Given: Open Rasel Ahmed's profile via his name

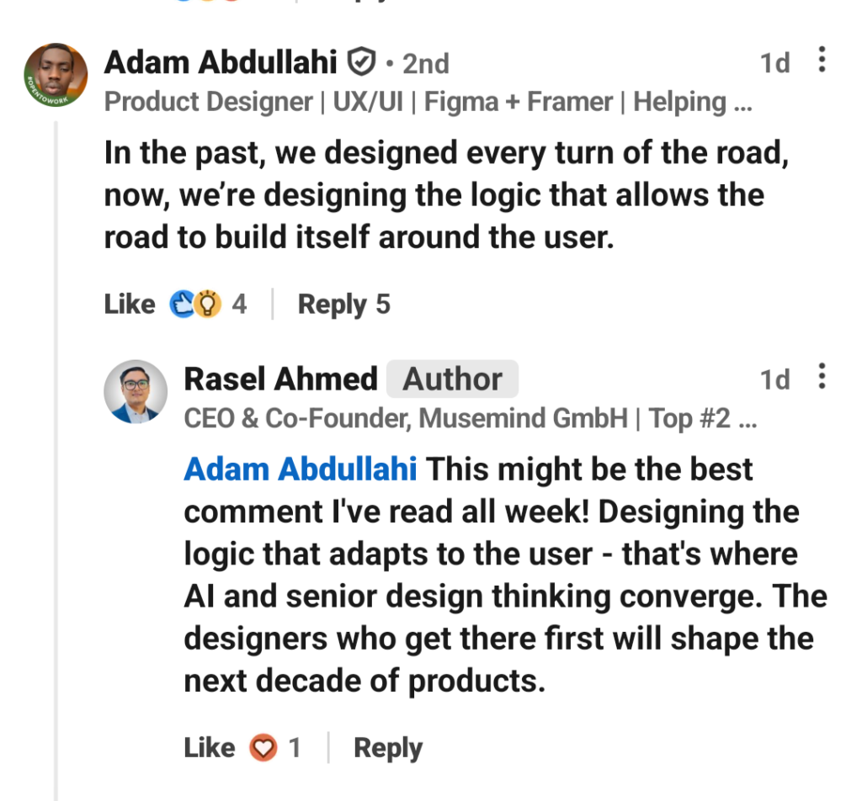Looking at the screenshot, I should tap(280, 379).
